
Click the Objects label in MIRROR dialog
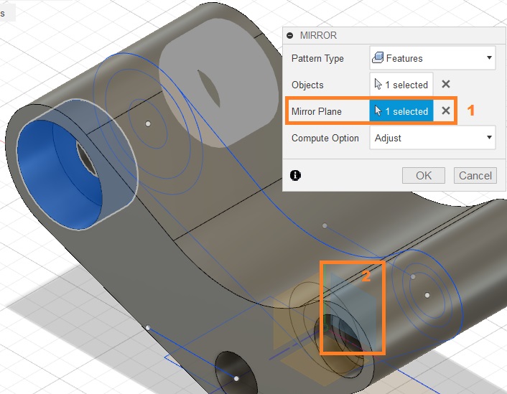307,85
